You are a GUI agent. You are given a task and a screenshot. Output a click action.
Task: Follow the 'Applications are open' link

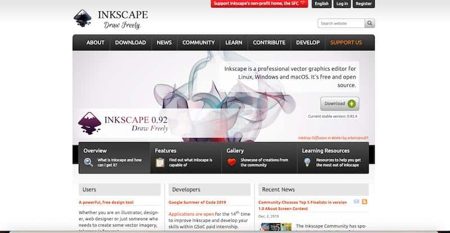tap(191, 214)
